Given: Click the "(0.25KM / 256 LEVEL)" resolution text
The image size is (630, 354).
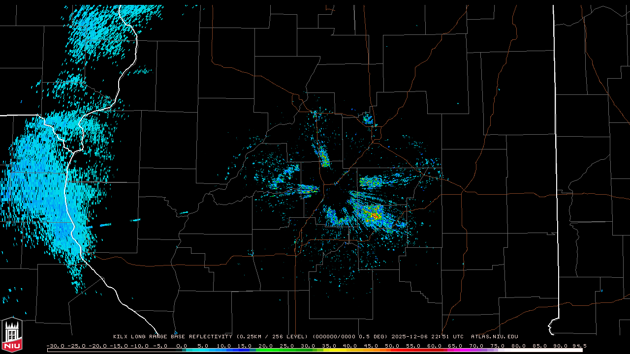Looking at the screenshot, I should pos(272,337).
